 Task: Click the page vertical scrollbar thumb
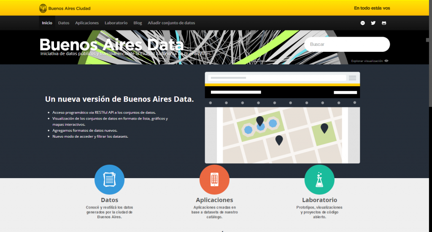430,53
